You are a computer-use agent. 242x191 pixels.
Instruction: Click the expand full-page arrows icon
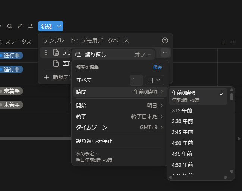(20, 26)
